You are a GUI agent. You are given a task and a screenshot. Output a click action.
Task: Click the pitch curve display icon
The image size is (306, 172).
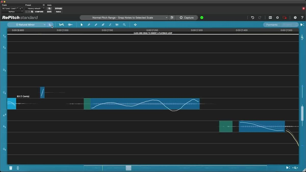coord(61,25)
